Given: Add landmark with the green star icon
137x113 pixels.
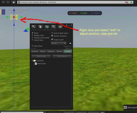Looking at the screenshot, I should (131, 2).
